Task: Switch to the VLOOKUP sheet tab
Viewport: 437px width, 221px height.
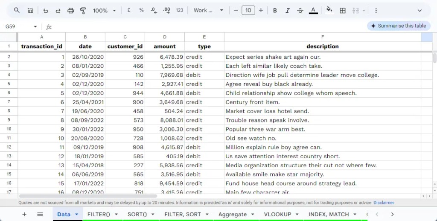Action: click(277, 214)
